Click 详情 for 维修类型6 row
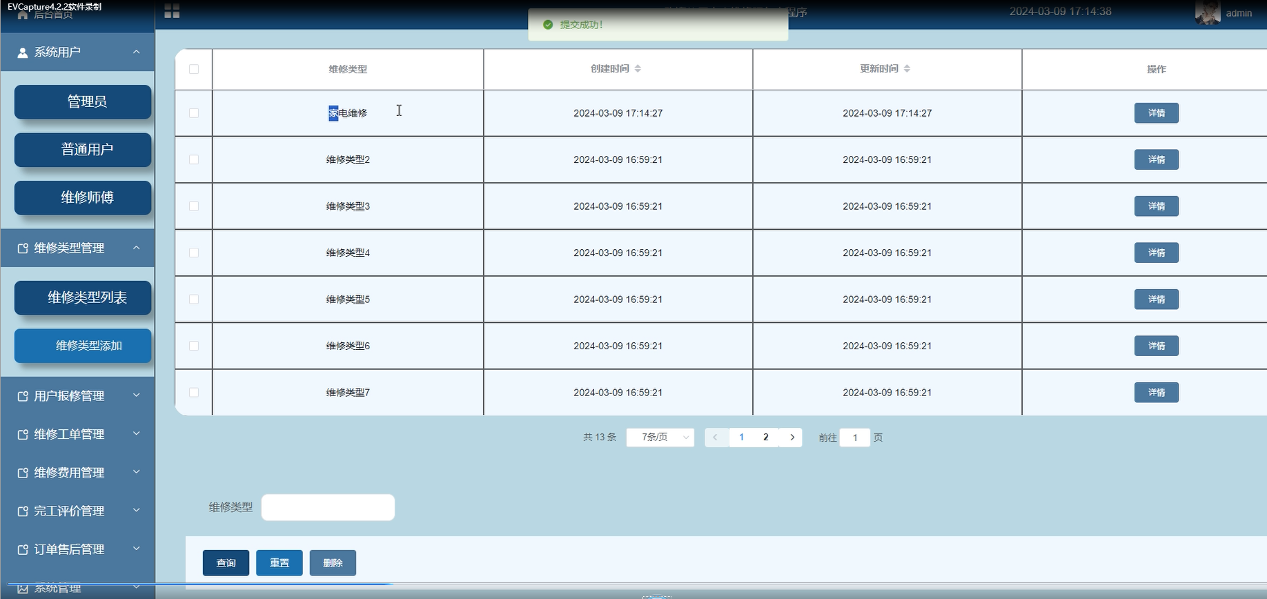1267x599 pixels. [1157, 346]
